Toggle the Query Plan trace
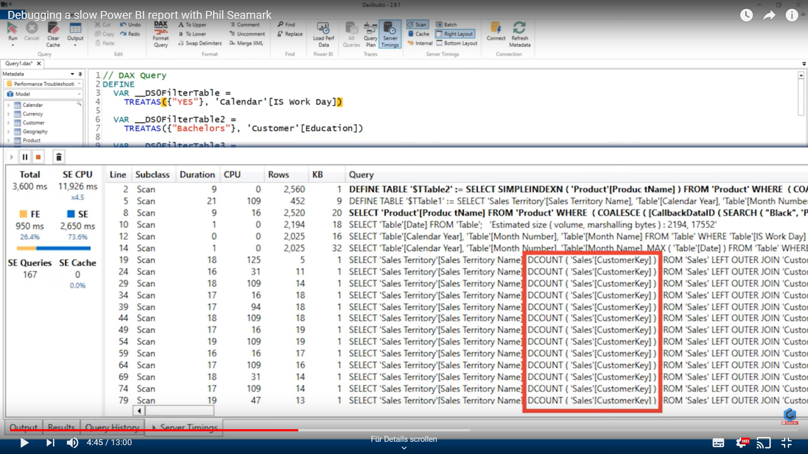The width and height of the screenshot is (808, 454). 370,34
